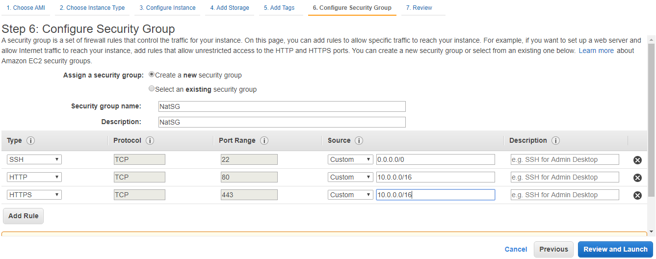
Task: Click the Port Range info icon
Action: click(264, 141)
